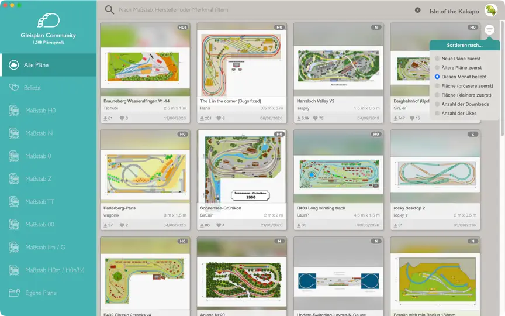Click the train icon beside Maßstab 00
This screenshot has height=316, width=505.
(14, 225)
